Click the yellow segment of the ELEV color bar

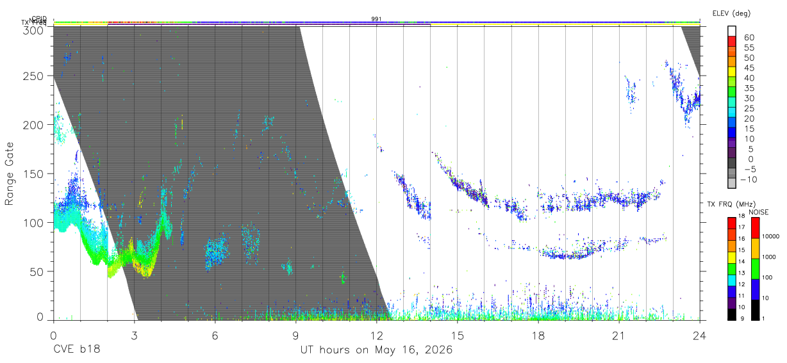pyautogui.click(x=731, y=71)
